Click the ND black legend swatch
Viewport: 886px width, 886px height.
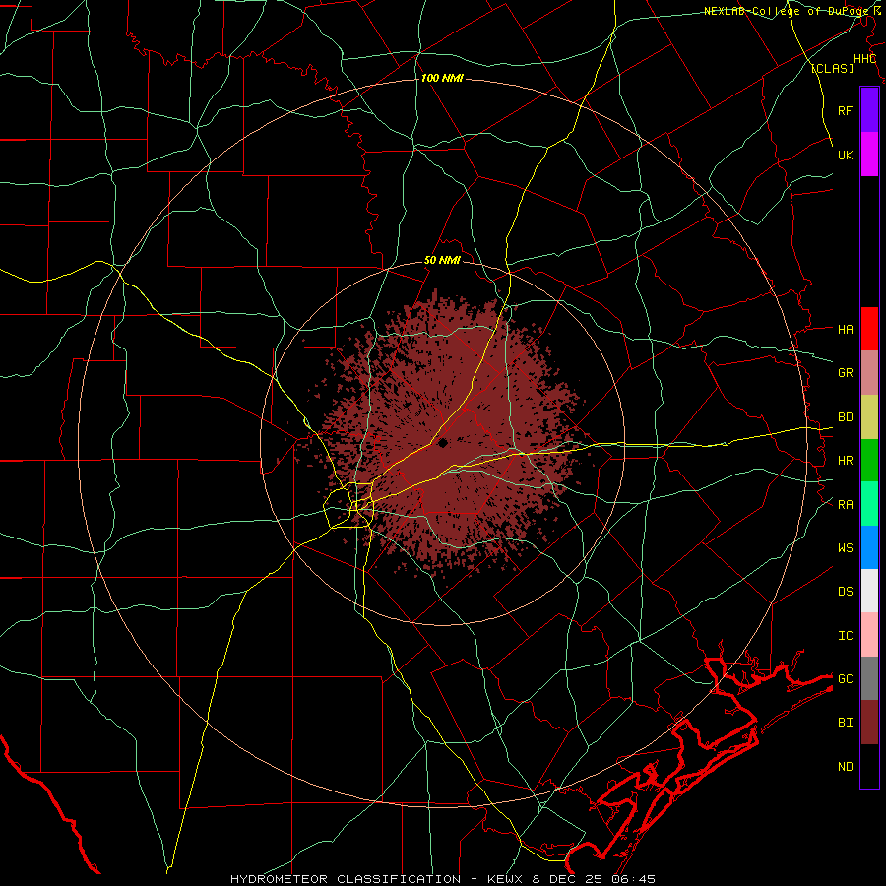click(869, 766)
